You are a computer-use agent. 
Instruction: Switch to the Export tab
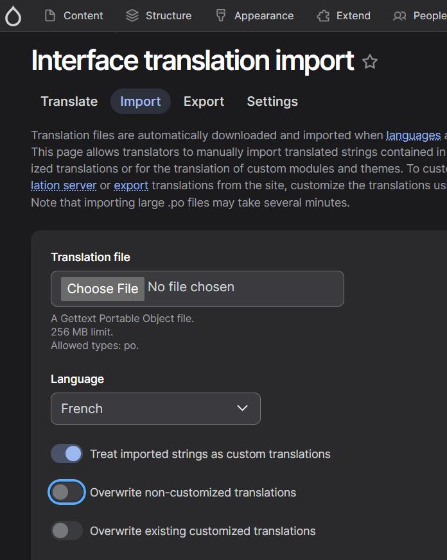[204, 101]
